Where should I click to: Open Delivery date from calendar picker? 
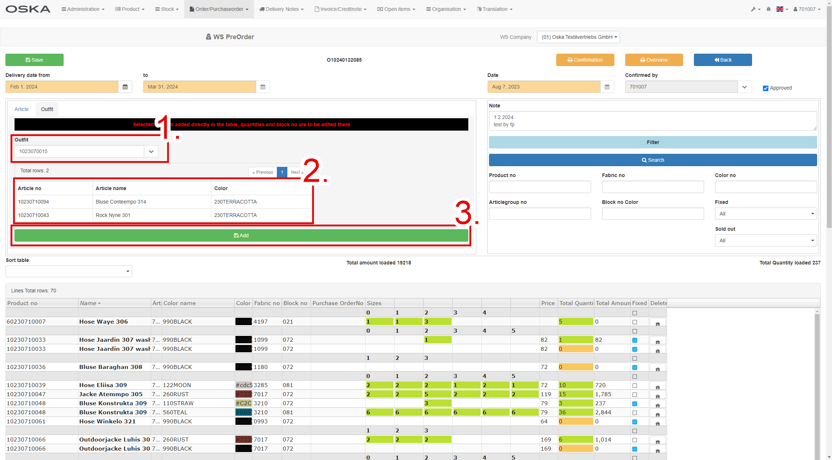pos(125,87)
